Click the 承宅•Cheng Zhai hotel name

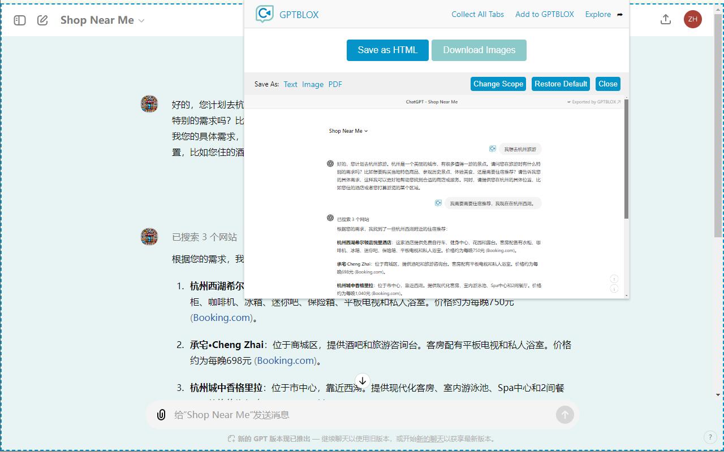[x=226, y=345]
